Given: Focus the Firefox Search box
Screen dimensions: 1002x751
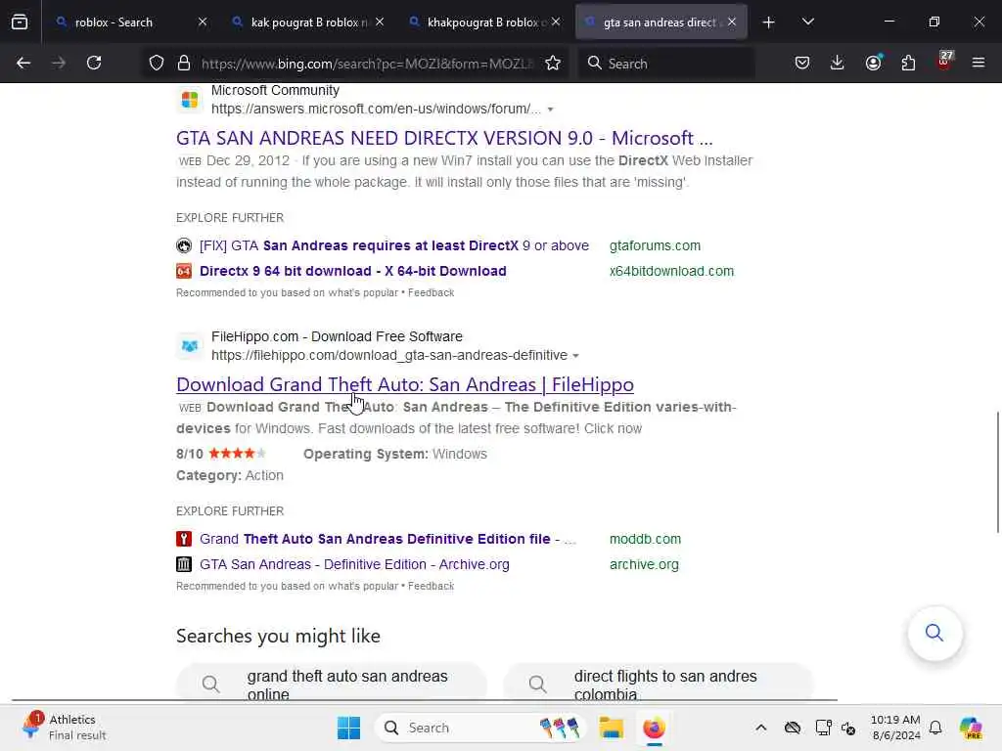Looking at the screenshot, I should (x=666, y=64).
